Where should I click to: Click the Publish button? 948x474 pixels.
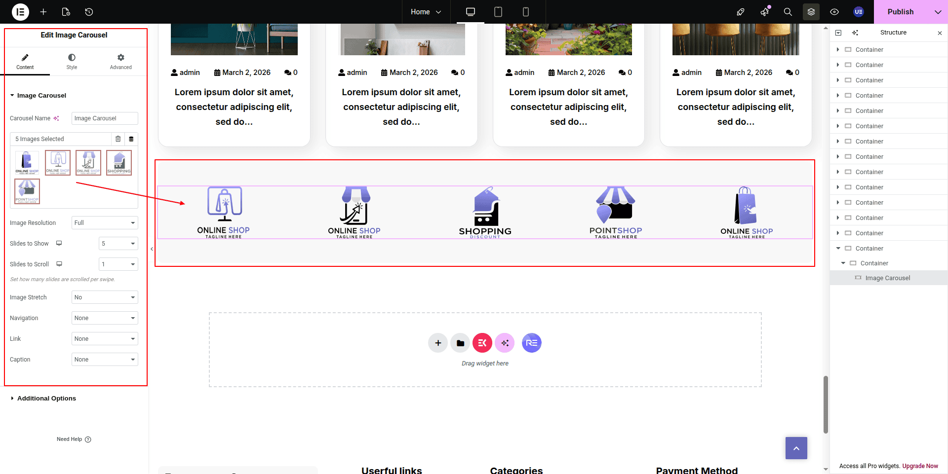(x=900, y=12)
